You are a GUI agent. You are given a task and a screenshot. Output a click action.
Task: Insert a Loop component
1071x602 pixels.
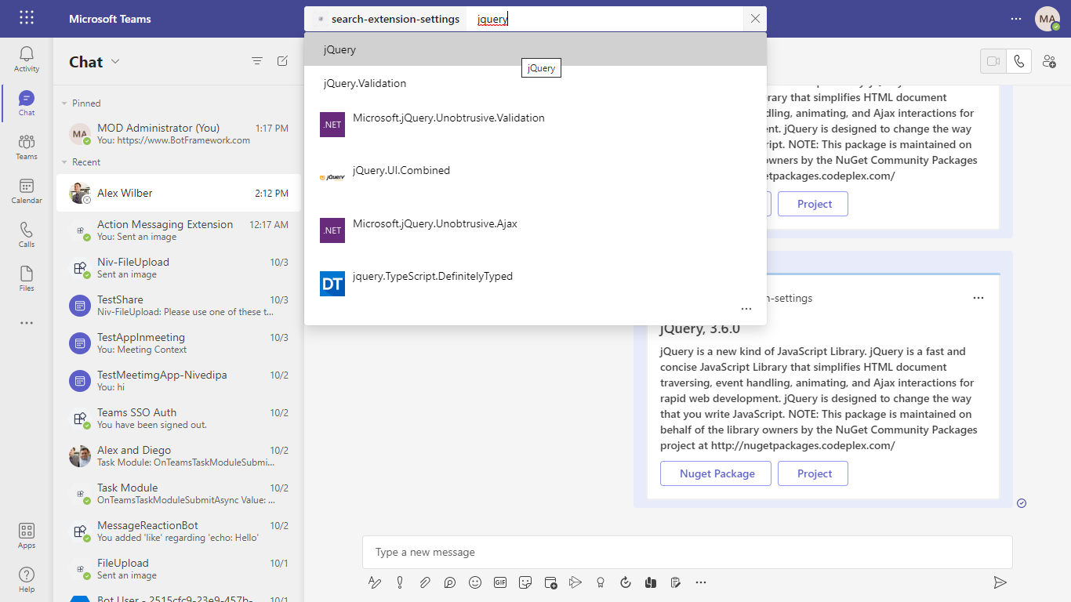[450, 582]
